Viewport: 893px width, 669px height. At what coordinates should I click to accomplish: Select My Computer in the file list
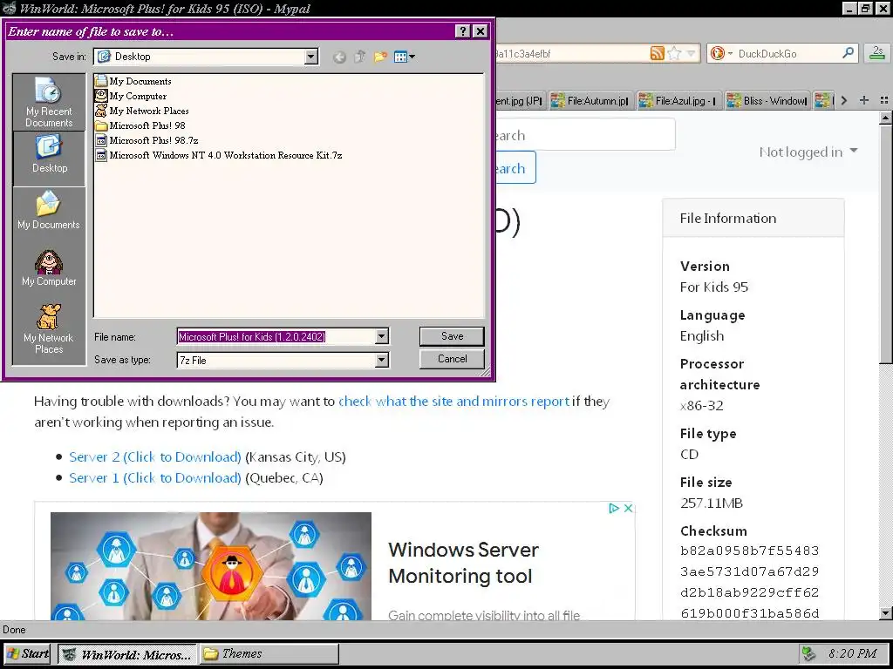131,96
